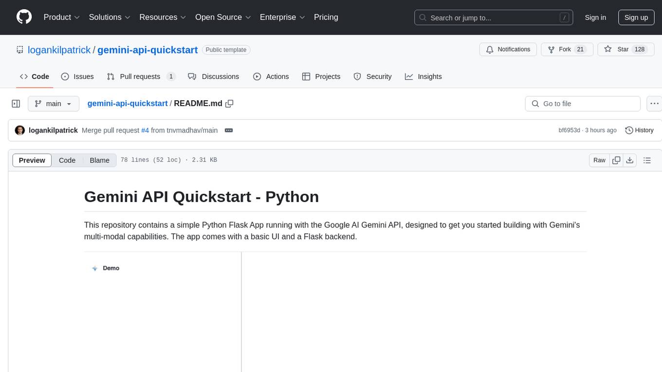The image size is (662, 372).
Task: Select the Code view
Action: (67, 160)
